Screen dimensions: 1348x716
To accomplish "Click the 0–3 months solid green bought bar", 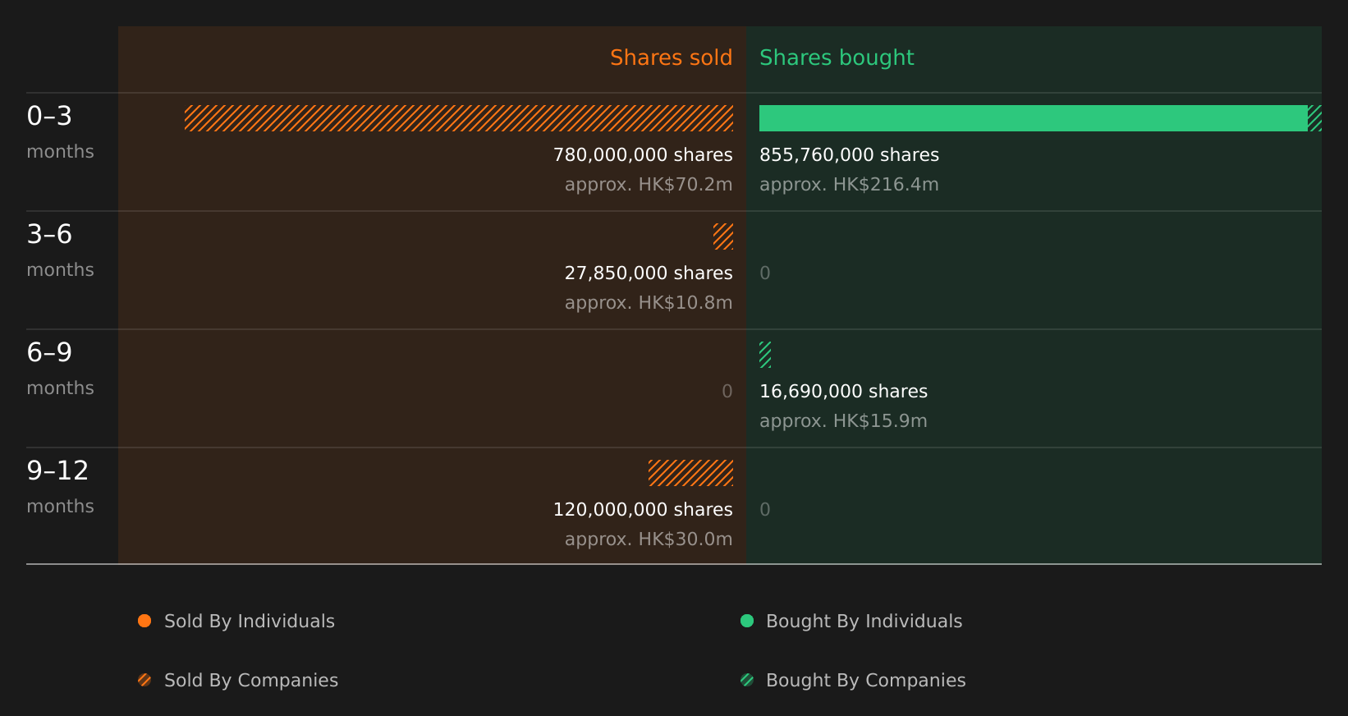I will click(x=1034, y=118).
